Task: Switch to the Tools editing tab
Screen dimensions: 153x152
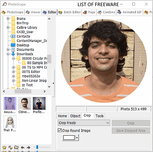Action: click(99, 116)
